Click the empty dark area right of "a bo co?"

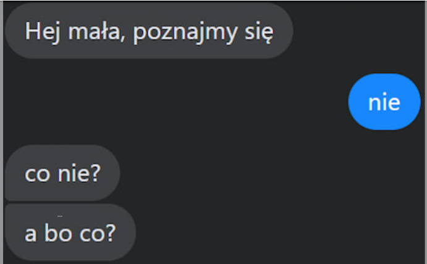pos(279,232)
